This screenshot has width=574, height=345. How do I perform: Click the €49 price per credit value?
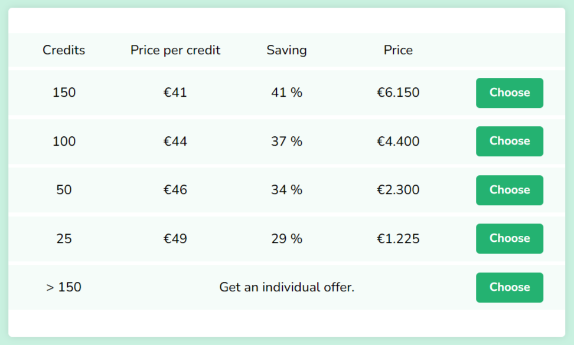175,238
